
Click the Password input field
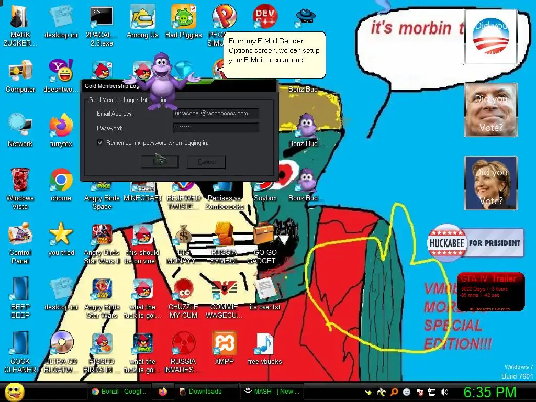pos(216,128)
